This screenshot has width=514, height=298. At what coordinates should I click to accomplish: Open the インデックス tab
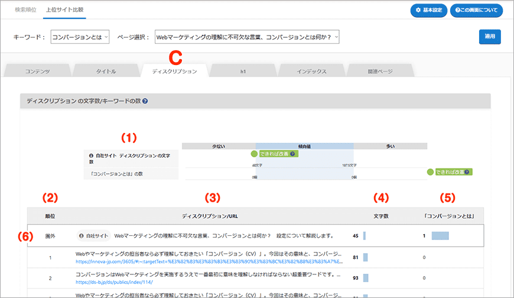311,71
